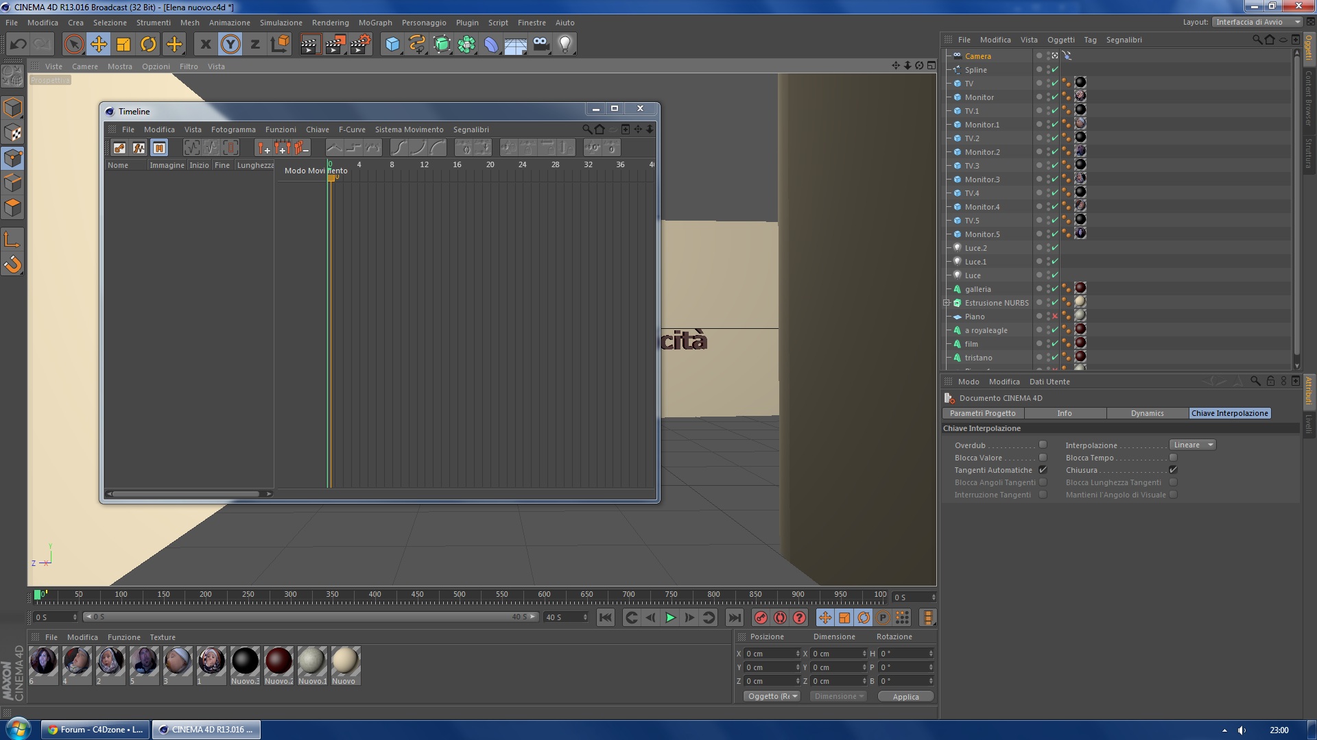Select the Move tool in top toolbar
This screenshot has height=740, width=1317.
pyautogui.click(x=99, y=45)
